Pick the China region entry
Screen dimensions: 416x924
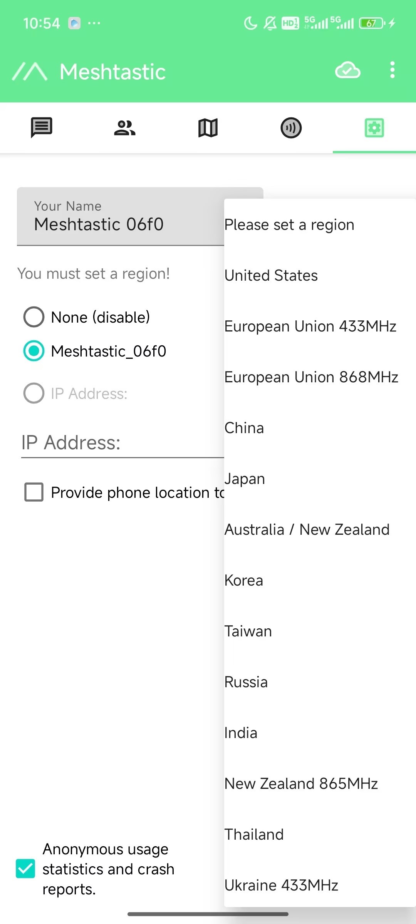pyautogui.click(x=320, y=428)
